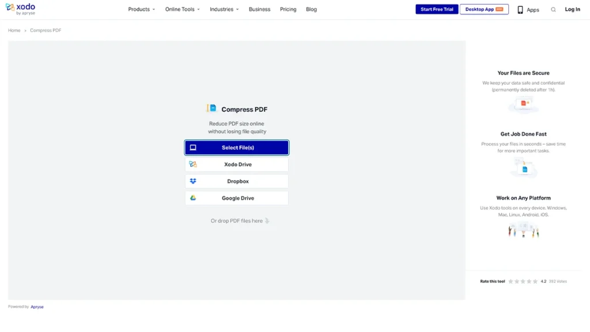
Task: Expand the Online Tools dropdown menu
Action: [183, 9]
